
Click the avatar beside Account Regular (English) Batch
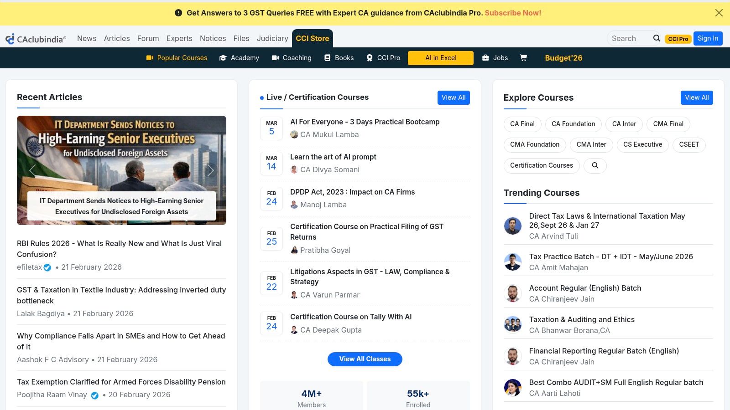[x=513, y=293]
